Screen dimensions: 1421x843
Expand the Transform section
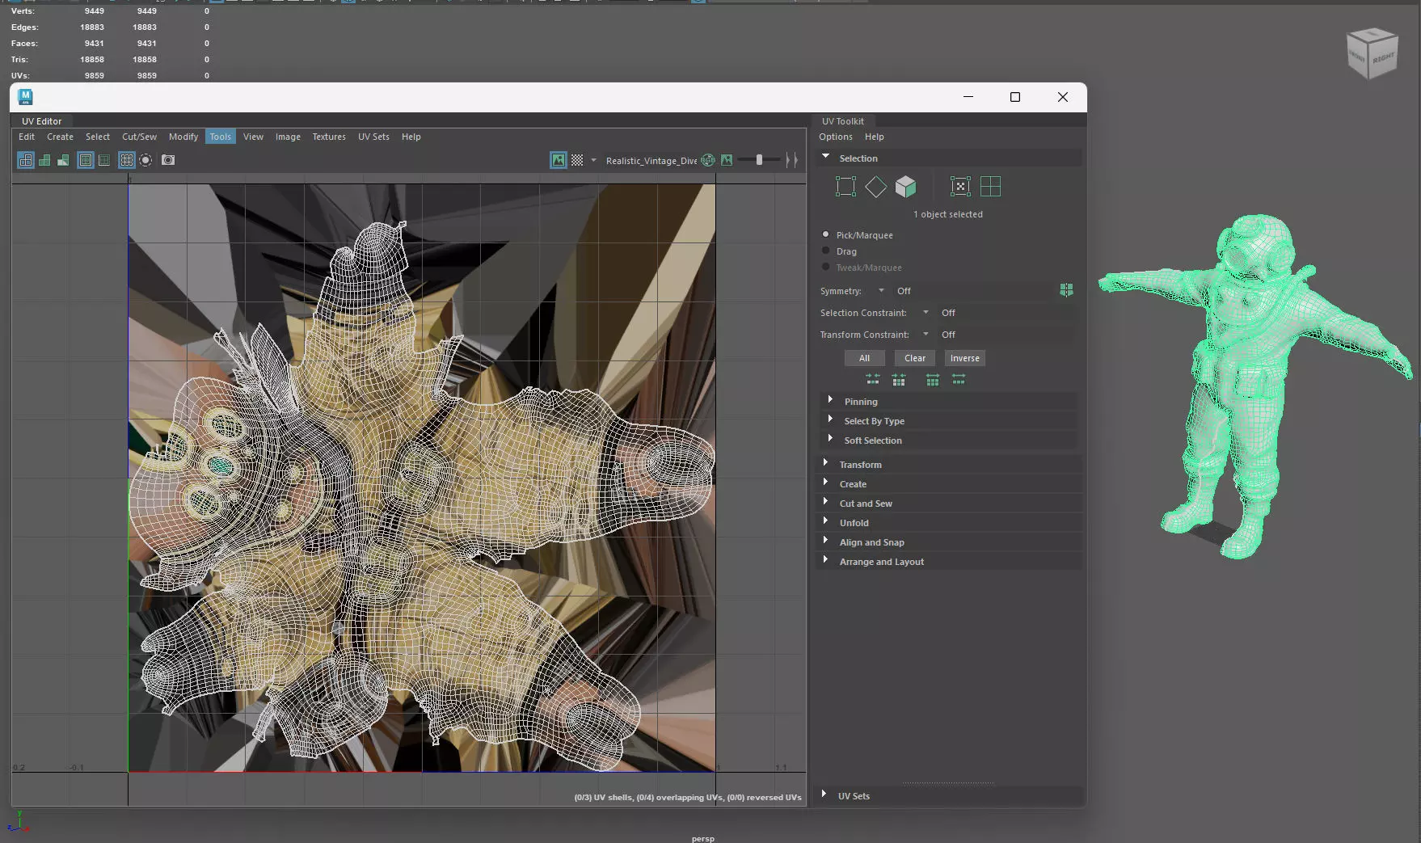(825, 463)
